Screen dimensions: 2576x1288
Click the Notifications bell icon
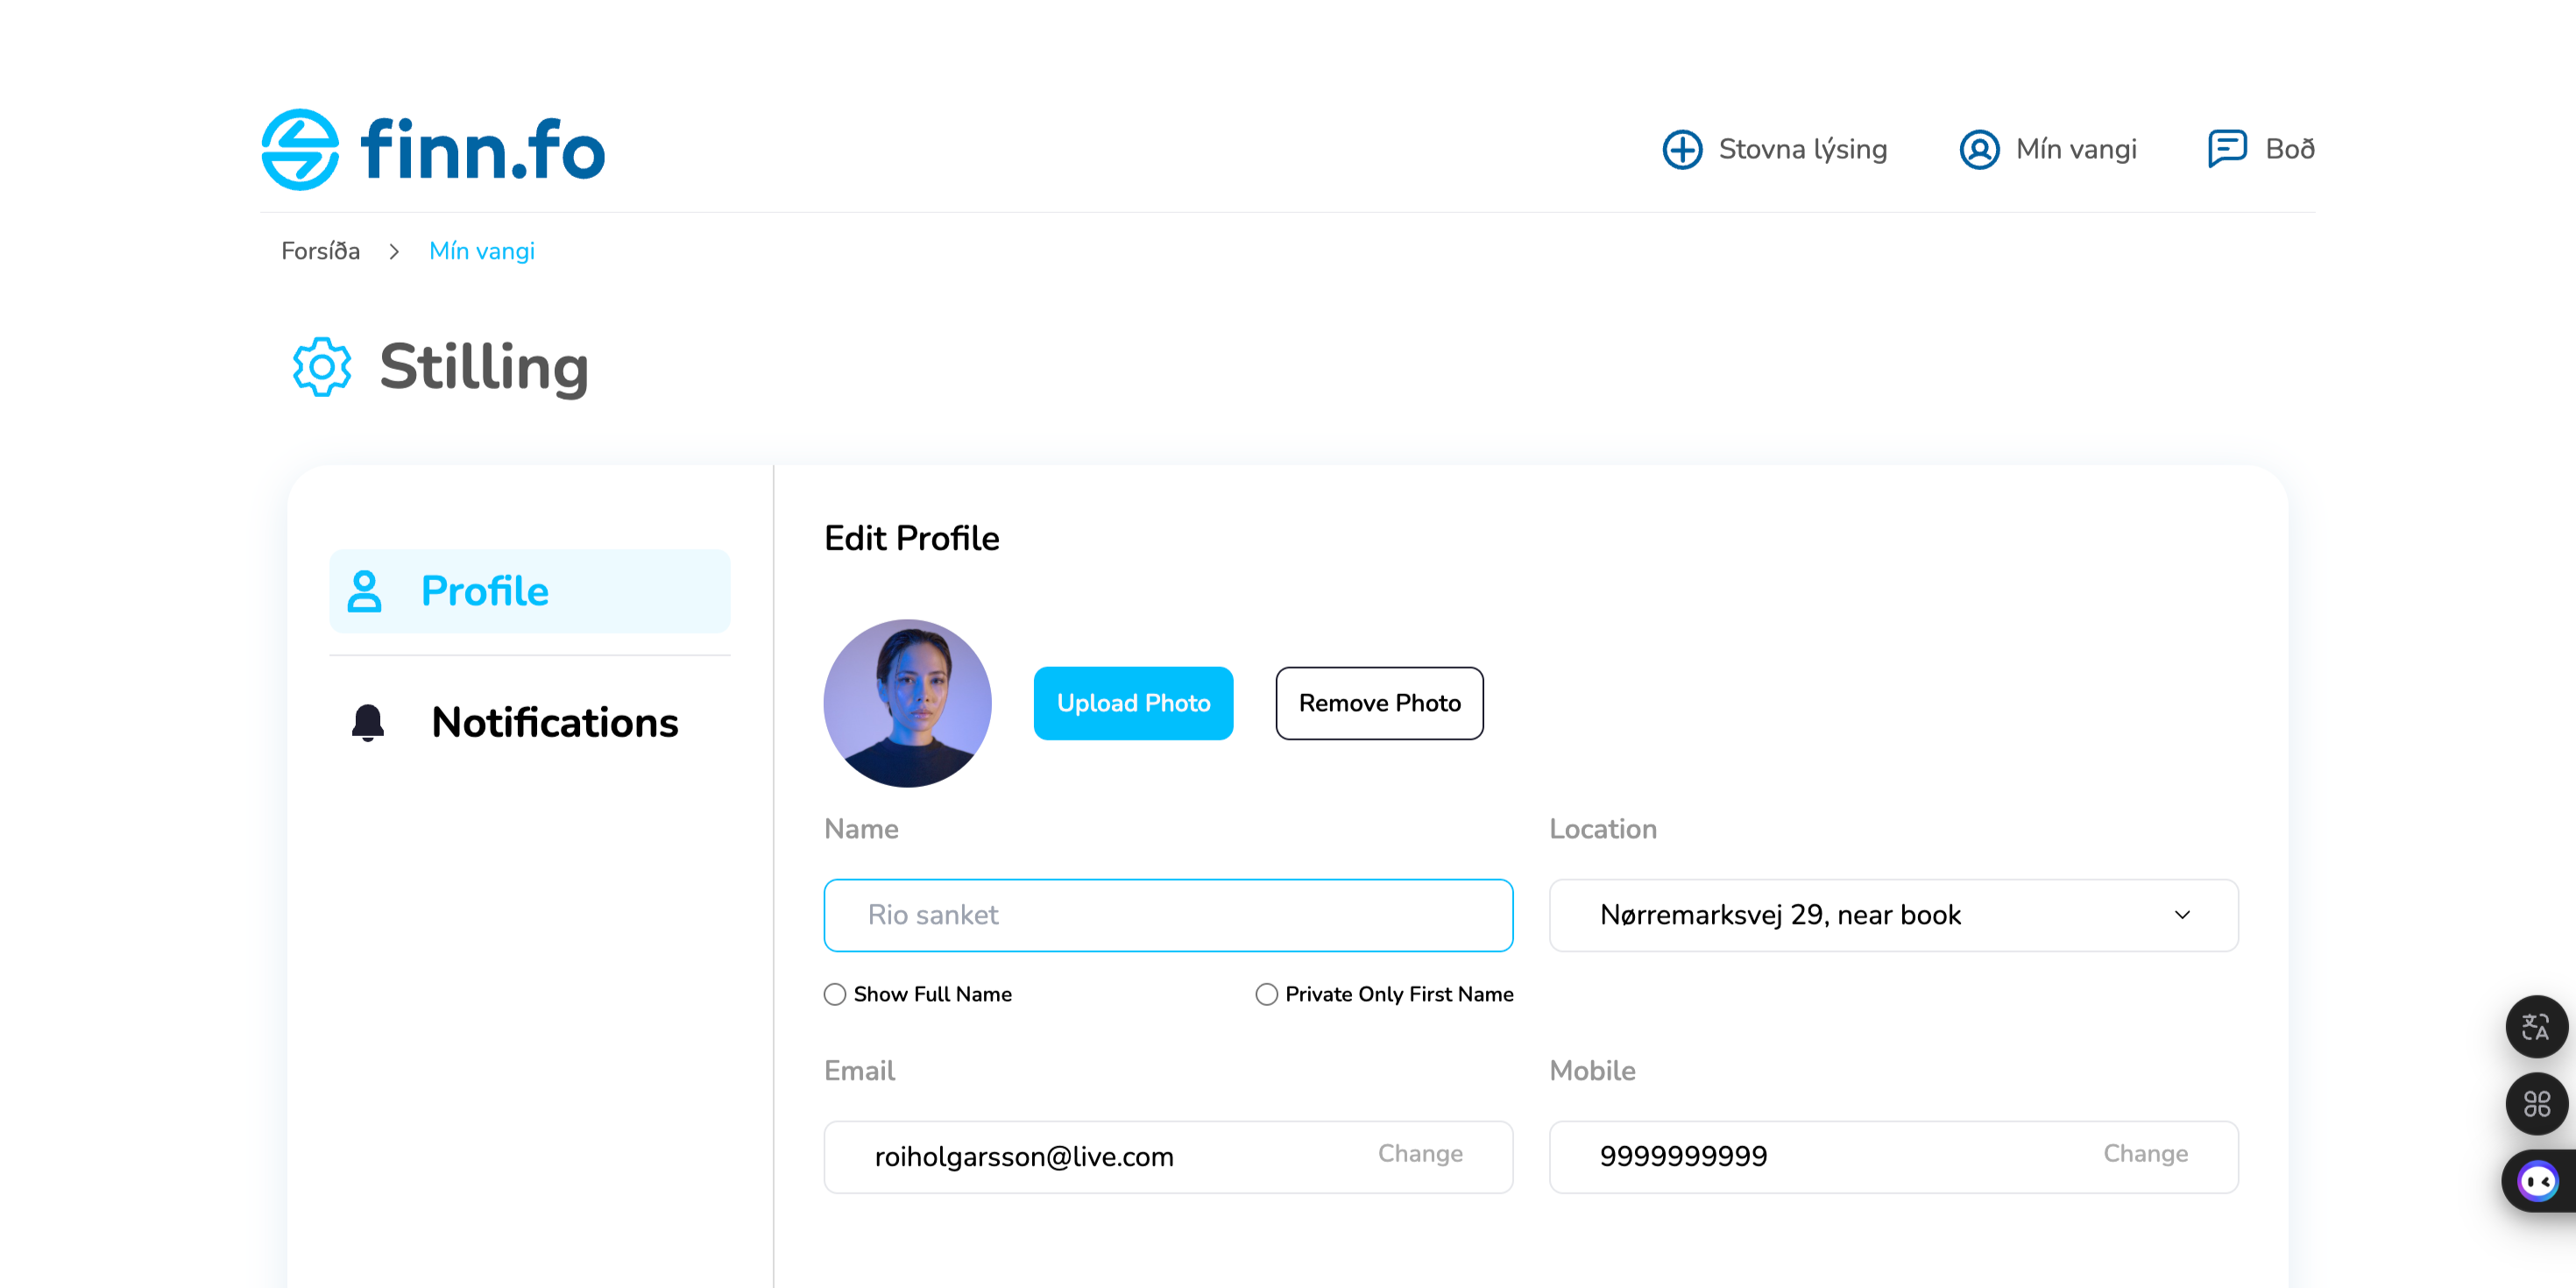click(x=368, y=722)
